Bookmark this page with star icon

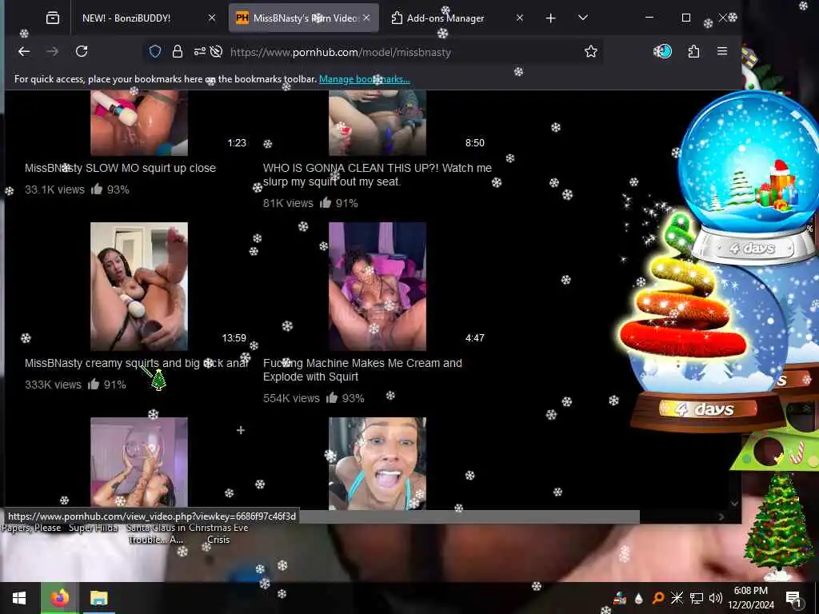[591, 51]
